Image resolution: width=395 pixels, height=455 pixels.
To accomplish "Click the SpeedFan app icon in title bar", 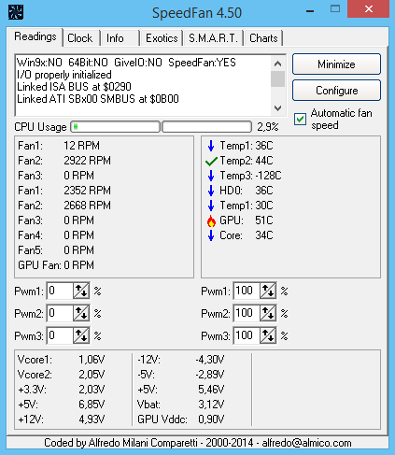I will [x=16, y=12].
